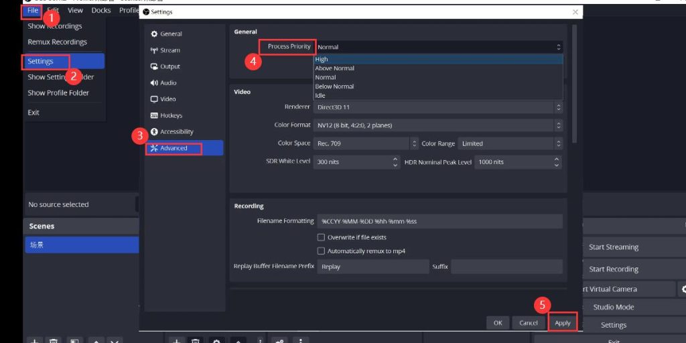Expand the Color Range dropdown

(x=510, y=143)
